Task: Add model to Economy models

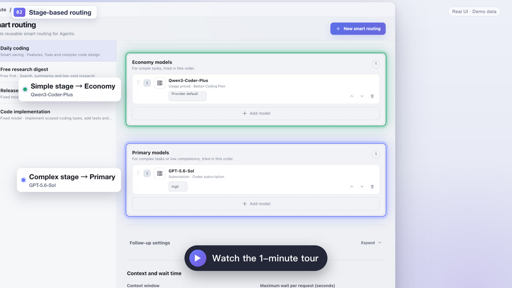Action: coord(256,113)
